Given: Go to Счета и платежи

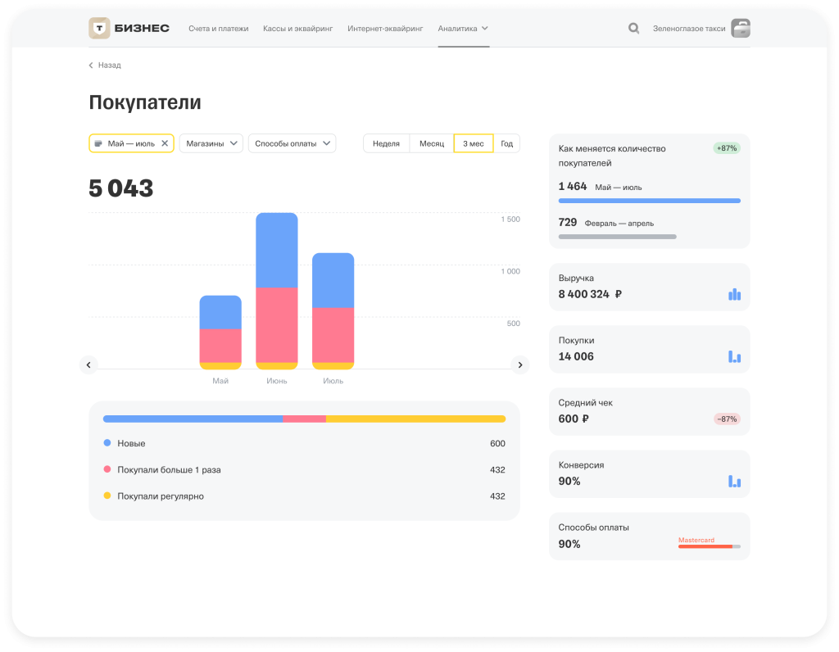Looking at the screenshot, I should 218,29.
